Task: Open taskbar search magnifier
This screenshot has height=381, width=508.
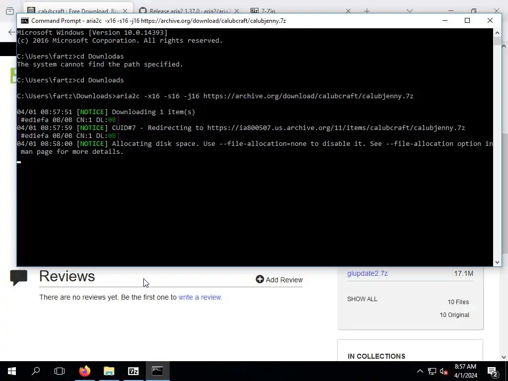Action: [x=36, y=371]
